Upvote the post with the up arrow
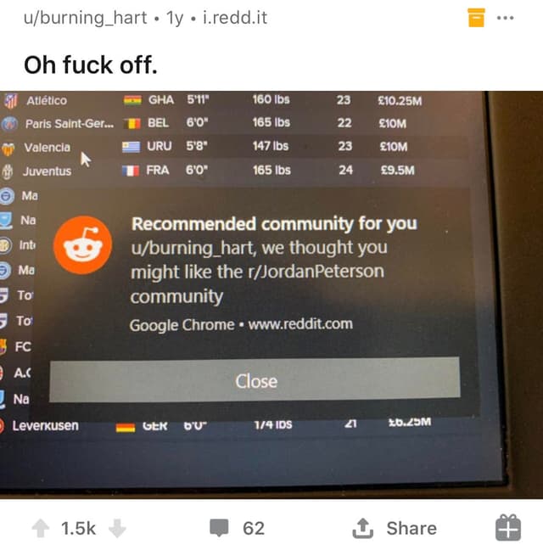 click(41, 528)
